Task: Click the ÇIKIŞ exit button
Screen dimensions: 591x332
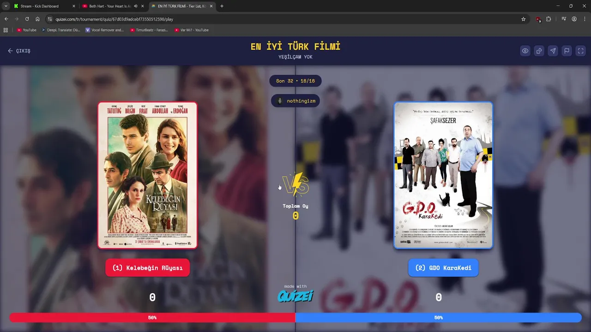Action: [x=19, y=51]
